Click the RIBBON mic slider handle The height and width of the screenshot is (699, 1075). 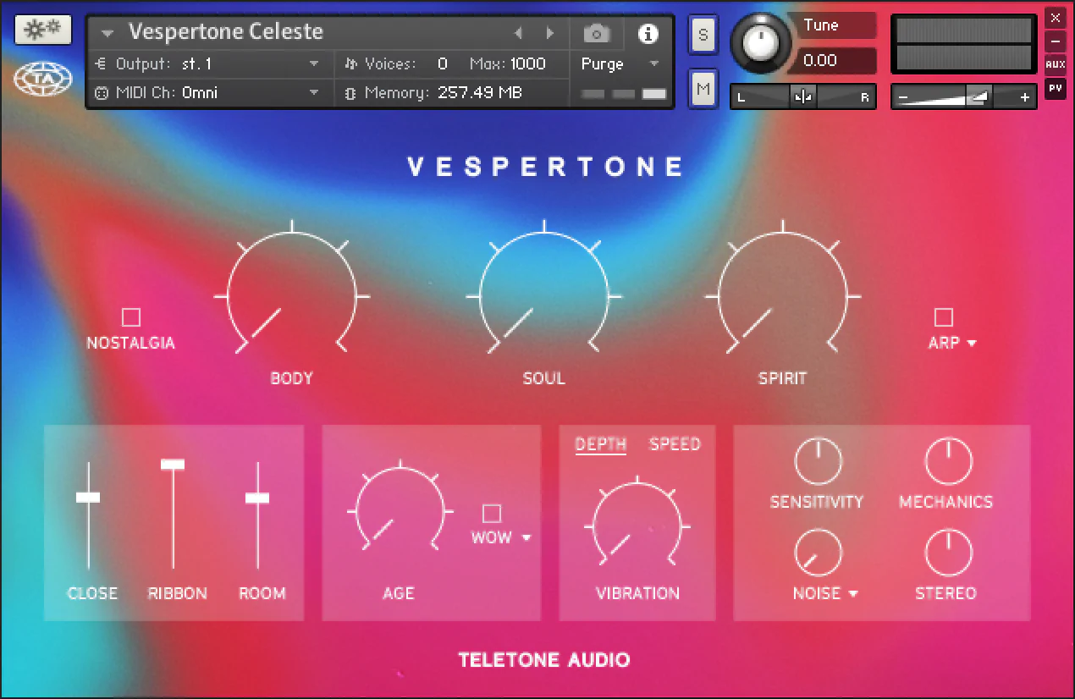click(x=173, y=464)
